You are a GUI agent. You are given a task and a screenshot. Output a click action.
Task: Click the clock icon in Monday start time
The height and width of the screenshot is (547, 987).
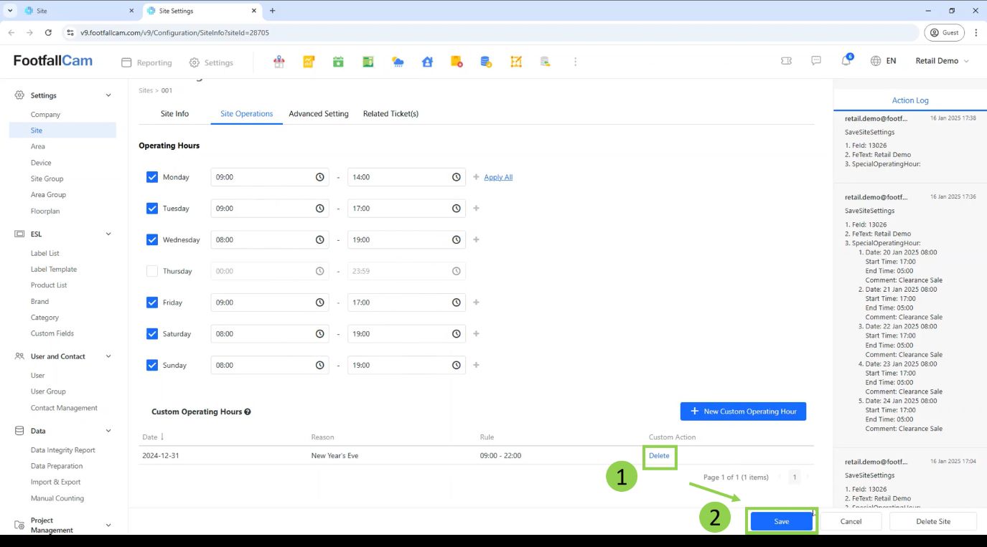pyautogui.click(x=319, y=177)
